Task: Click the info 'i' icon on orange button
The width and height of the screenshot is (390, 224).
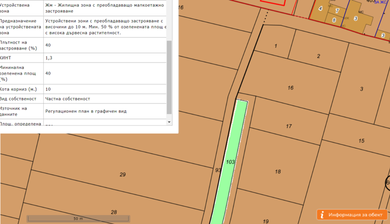Action: 322,215
